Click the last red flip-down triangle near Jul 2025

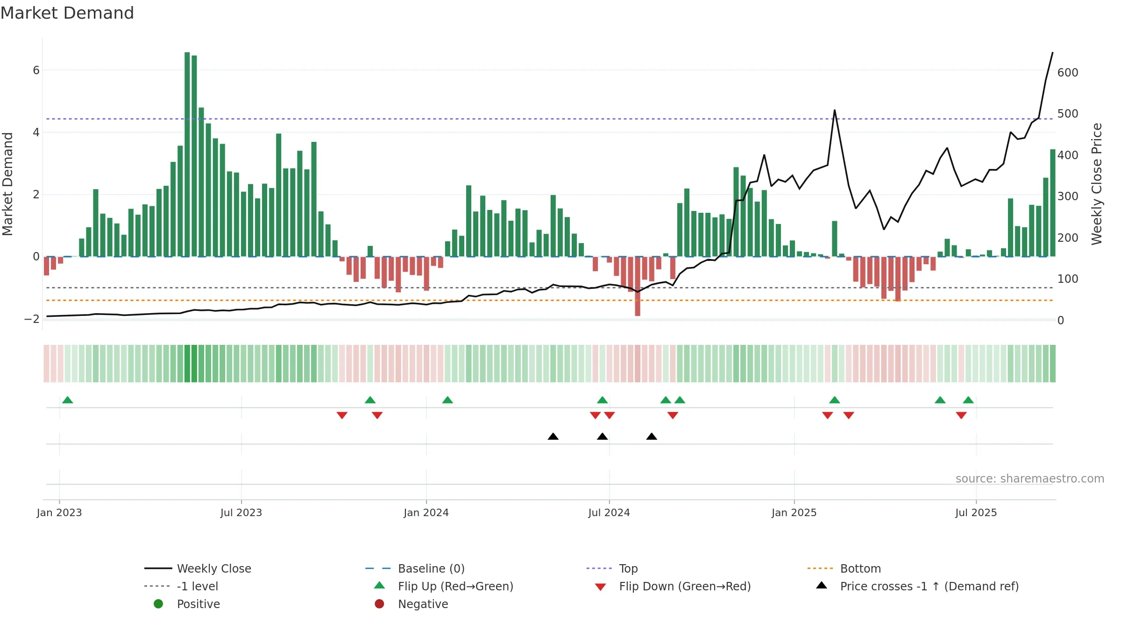(x=961, y=415)
